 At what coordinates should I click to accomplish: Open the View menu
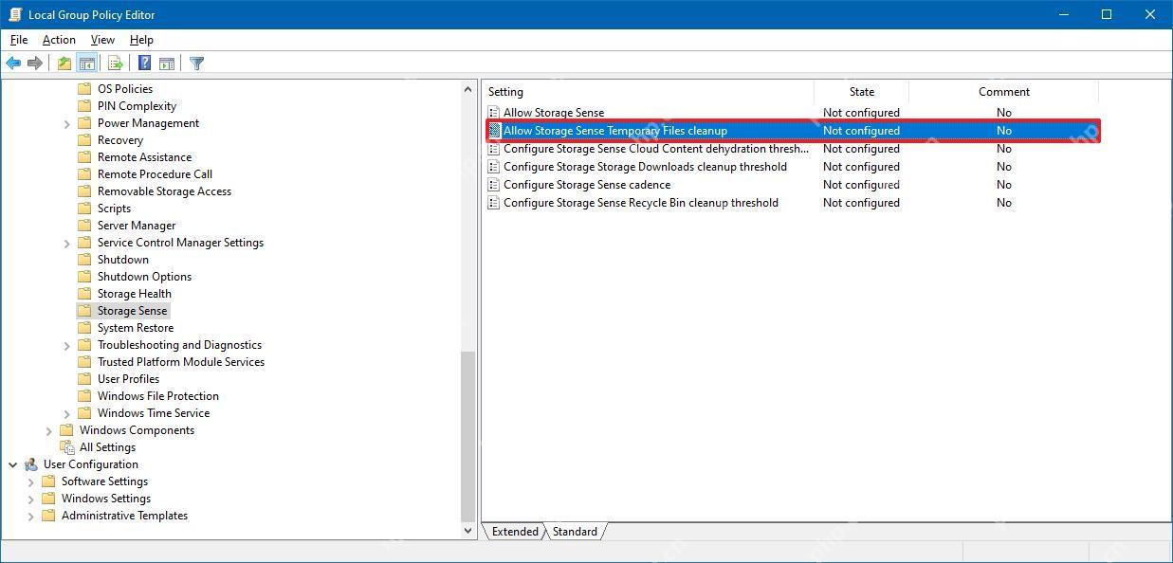[x=102, y=40]
